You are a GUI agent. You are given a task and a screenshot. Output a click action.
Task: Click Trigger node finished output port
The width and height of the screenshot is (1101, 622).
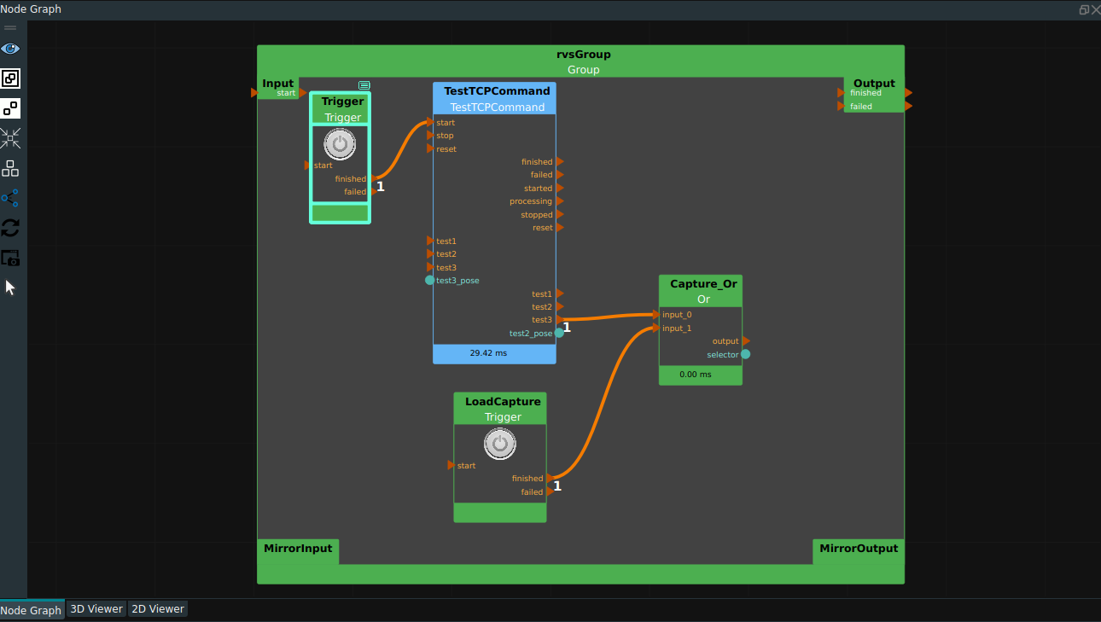[x=373, y=178]
